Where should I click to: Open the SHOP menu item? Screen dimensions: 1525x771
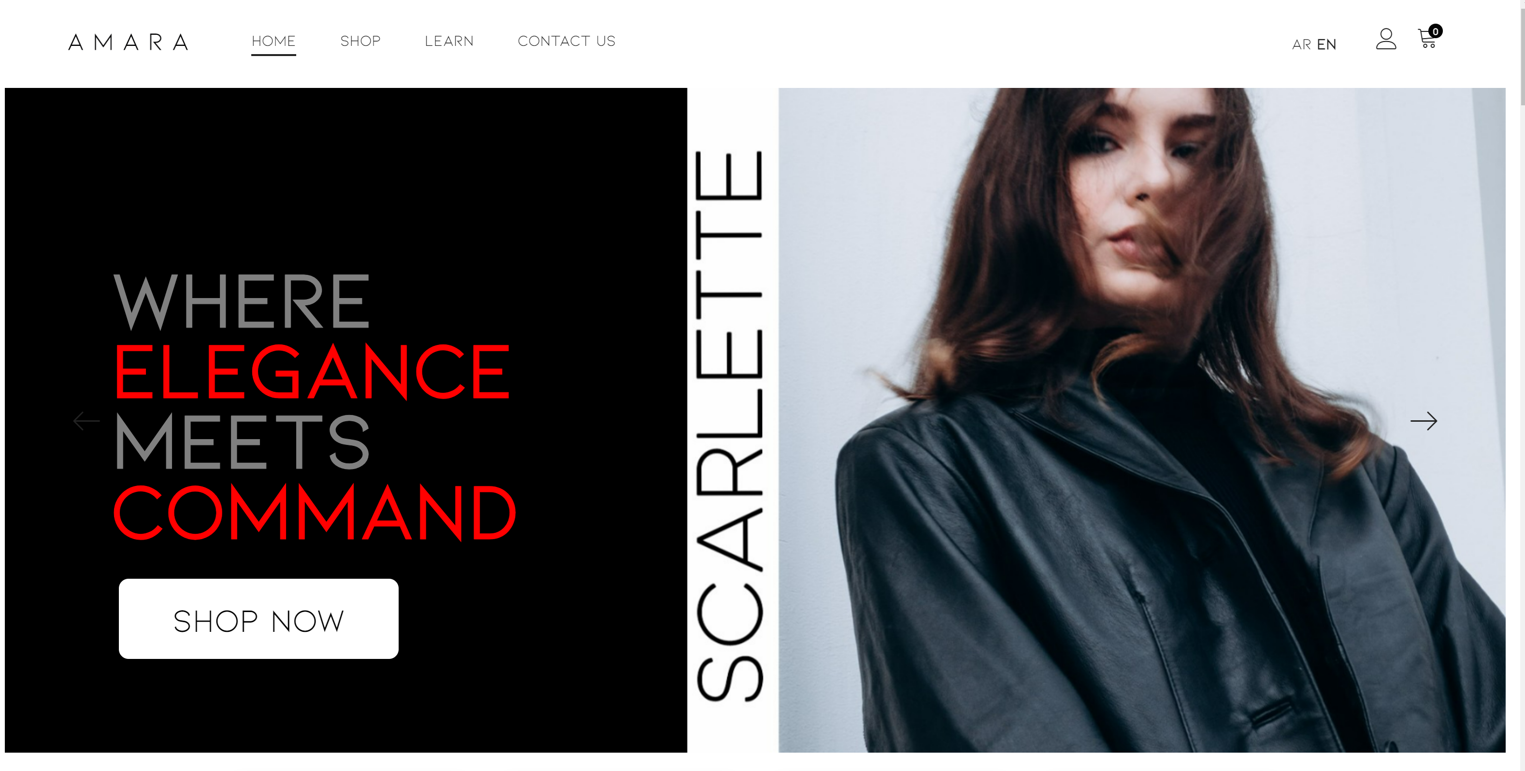click(360, 42)
